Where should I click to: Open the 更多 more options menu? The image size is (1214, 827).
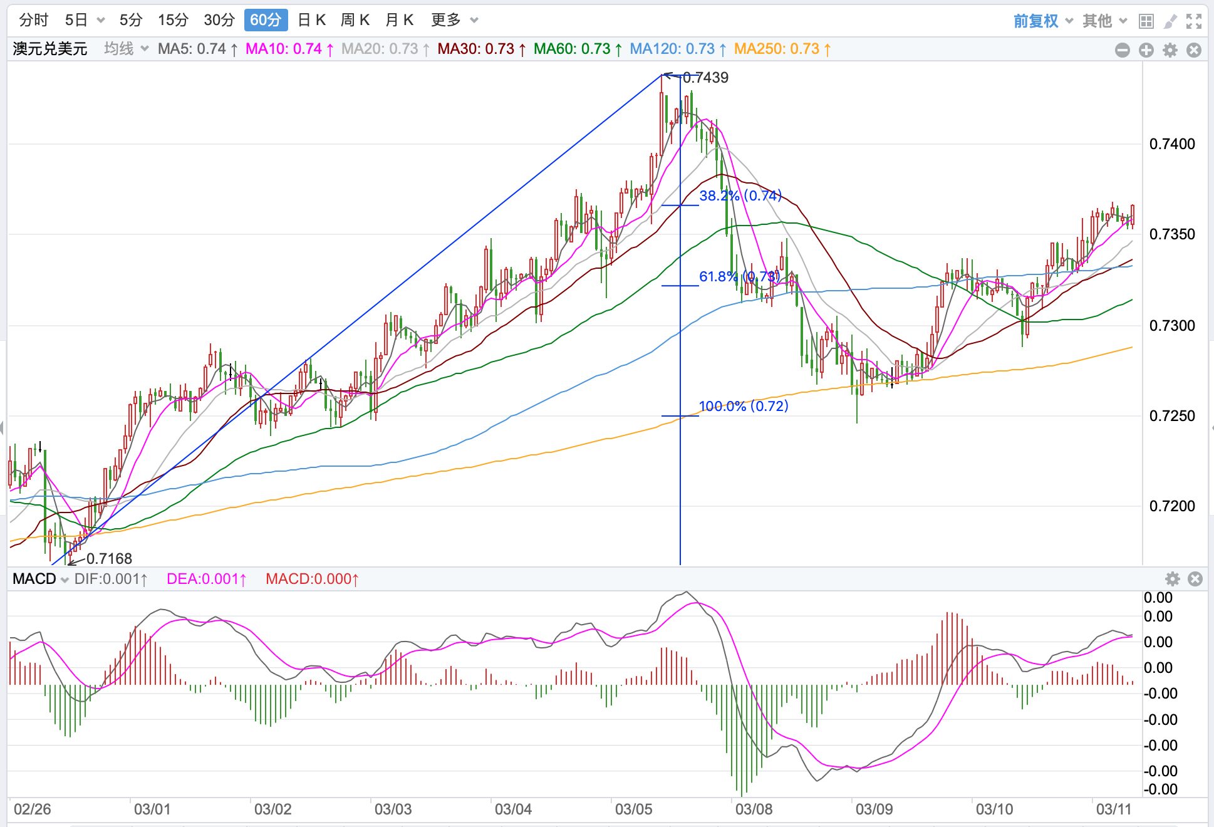pos(454,20)
